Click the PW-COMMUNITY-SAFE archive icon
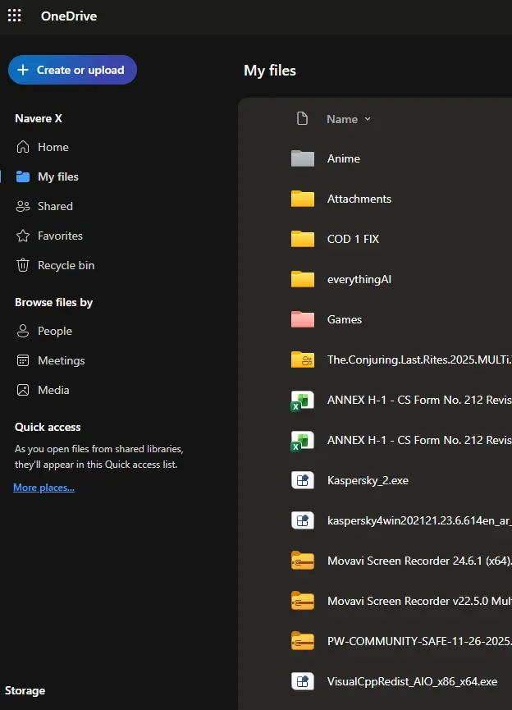Viewport: 512px width, 710px height. [303, 641]
